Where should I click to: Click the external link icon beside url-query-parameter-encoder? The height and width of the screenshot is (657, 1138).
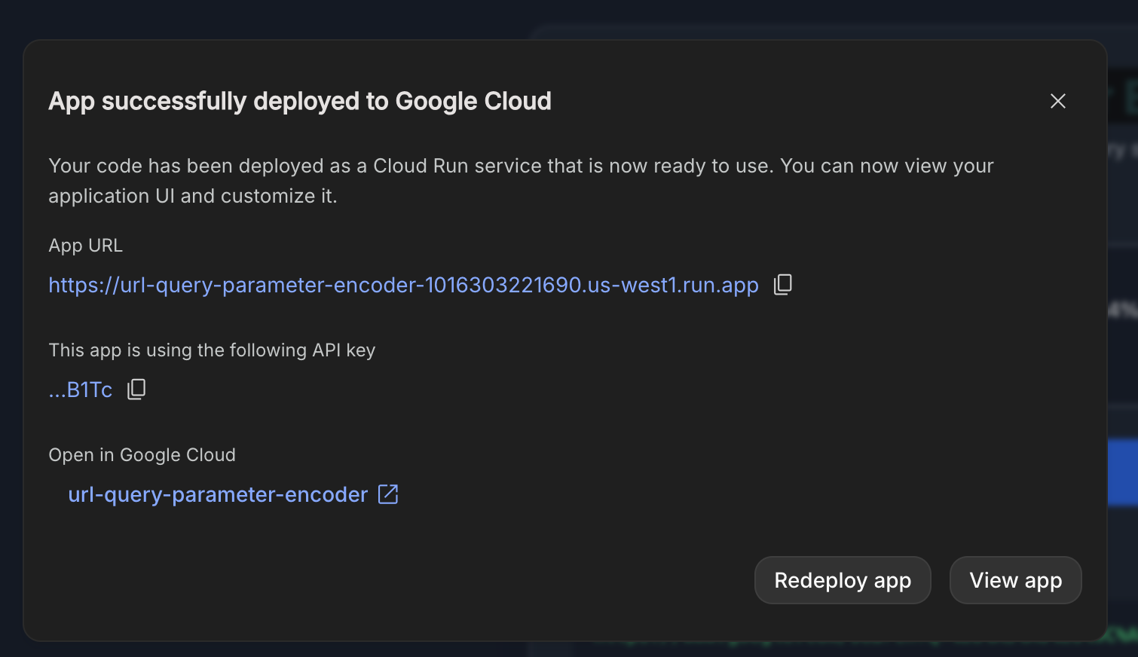(x=388, y=494)
